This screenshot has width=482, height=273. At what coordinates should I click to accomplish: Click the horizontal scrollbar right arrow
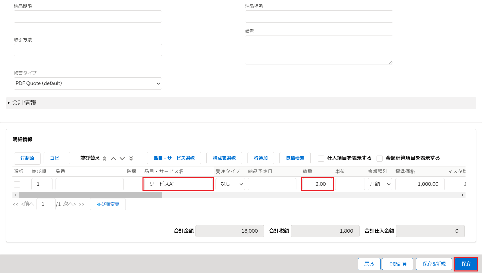click(462, 195)
